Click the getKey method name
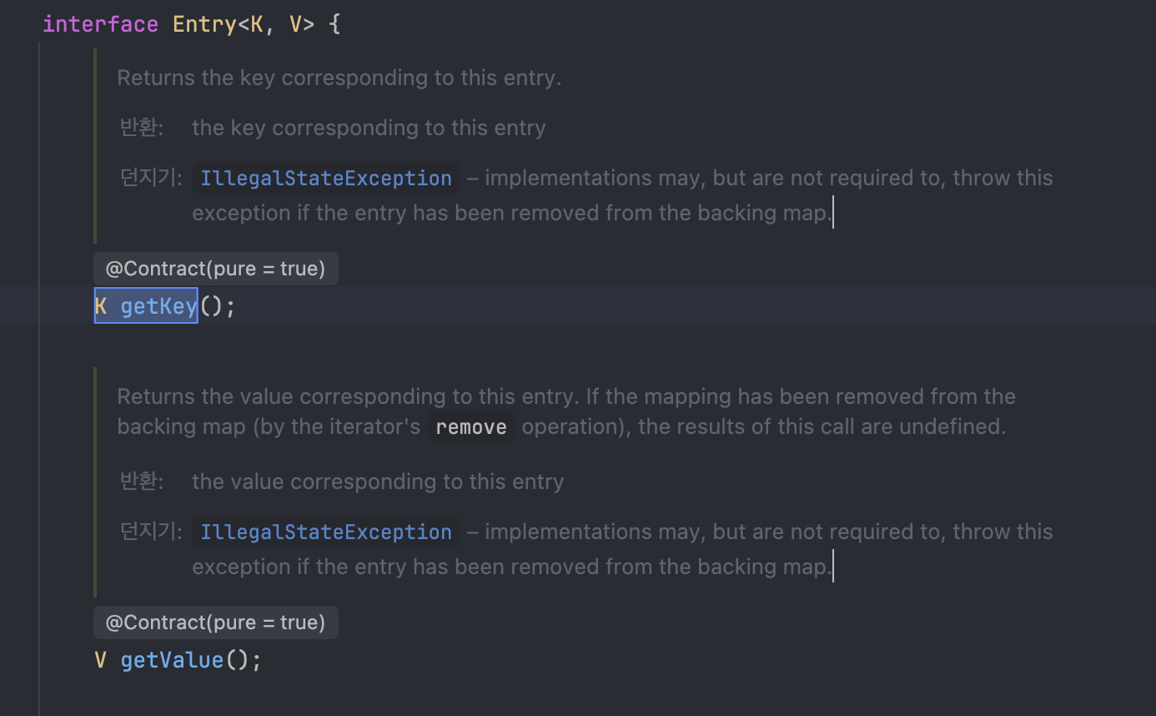The width and height of the screenshot is (1156, 716). click(158, 306)
